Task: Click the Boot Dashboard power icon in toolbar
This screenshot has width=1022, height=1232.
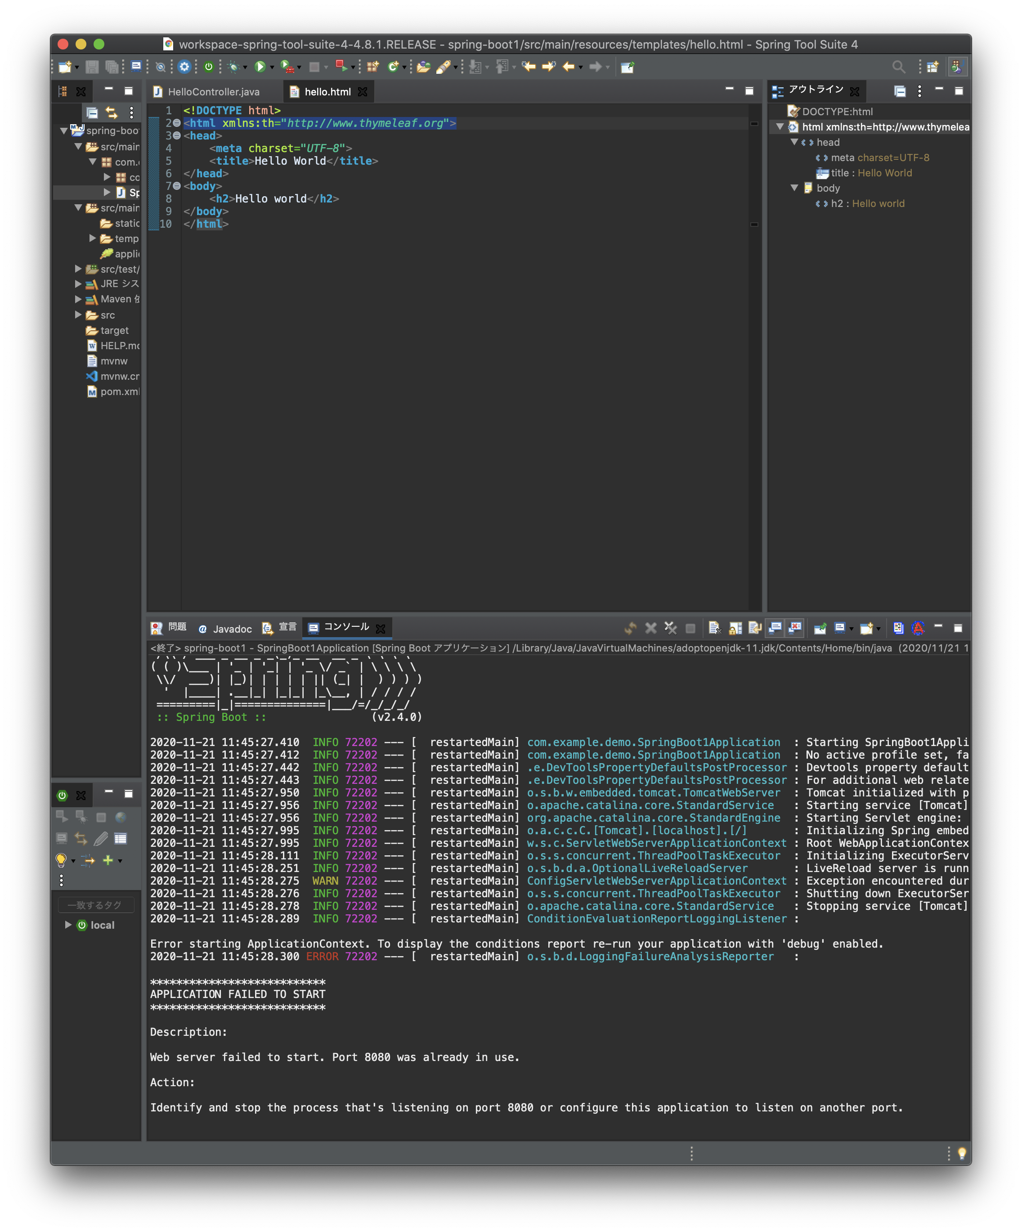Action: (x=208, y=67)
